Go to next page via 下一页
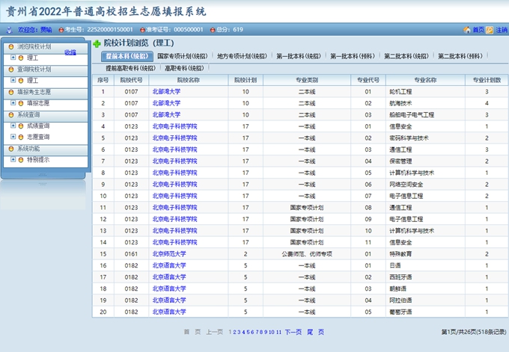The image size is (509, 352). coord(293,332)
